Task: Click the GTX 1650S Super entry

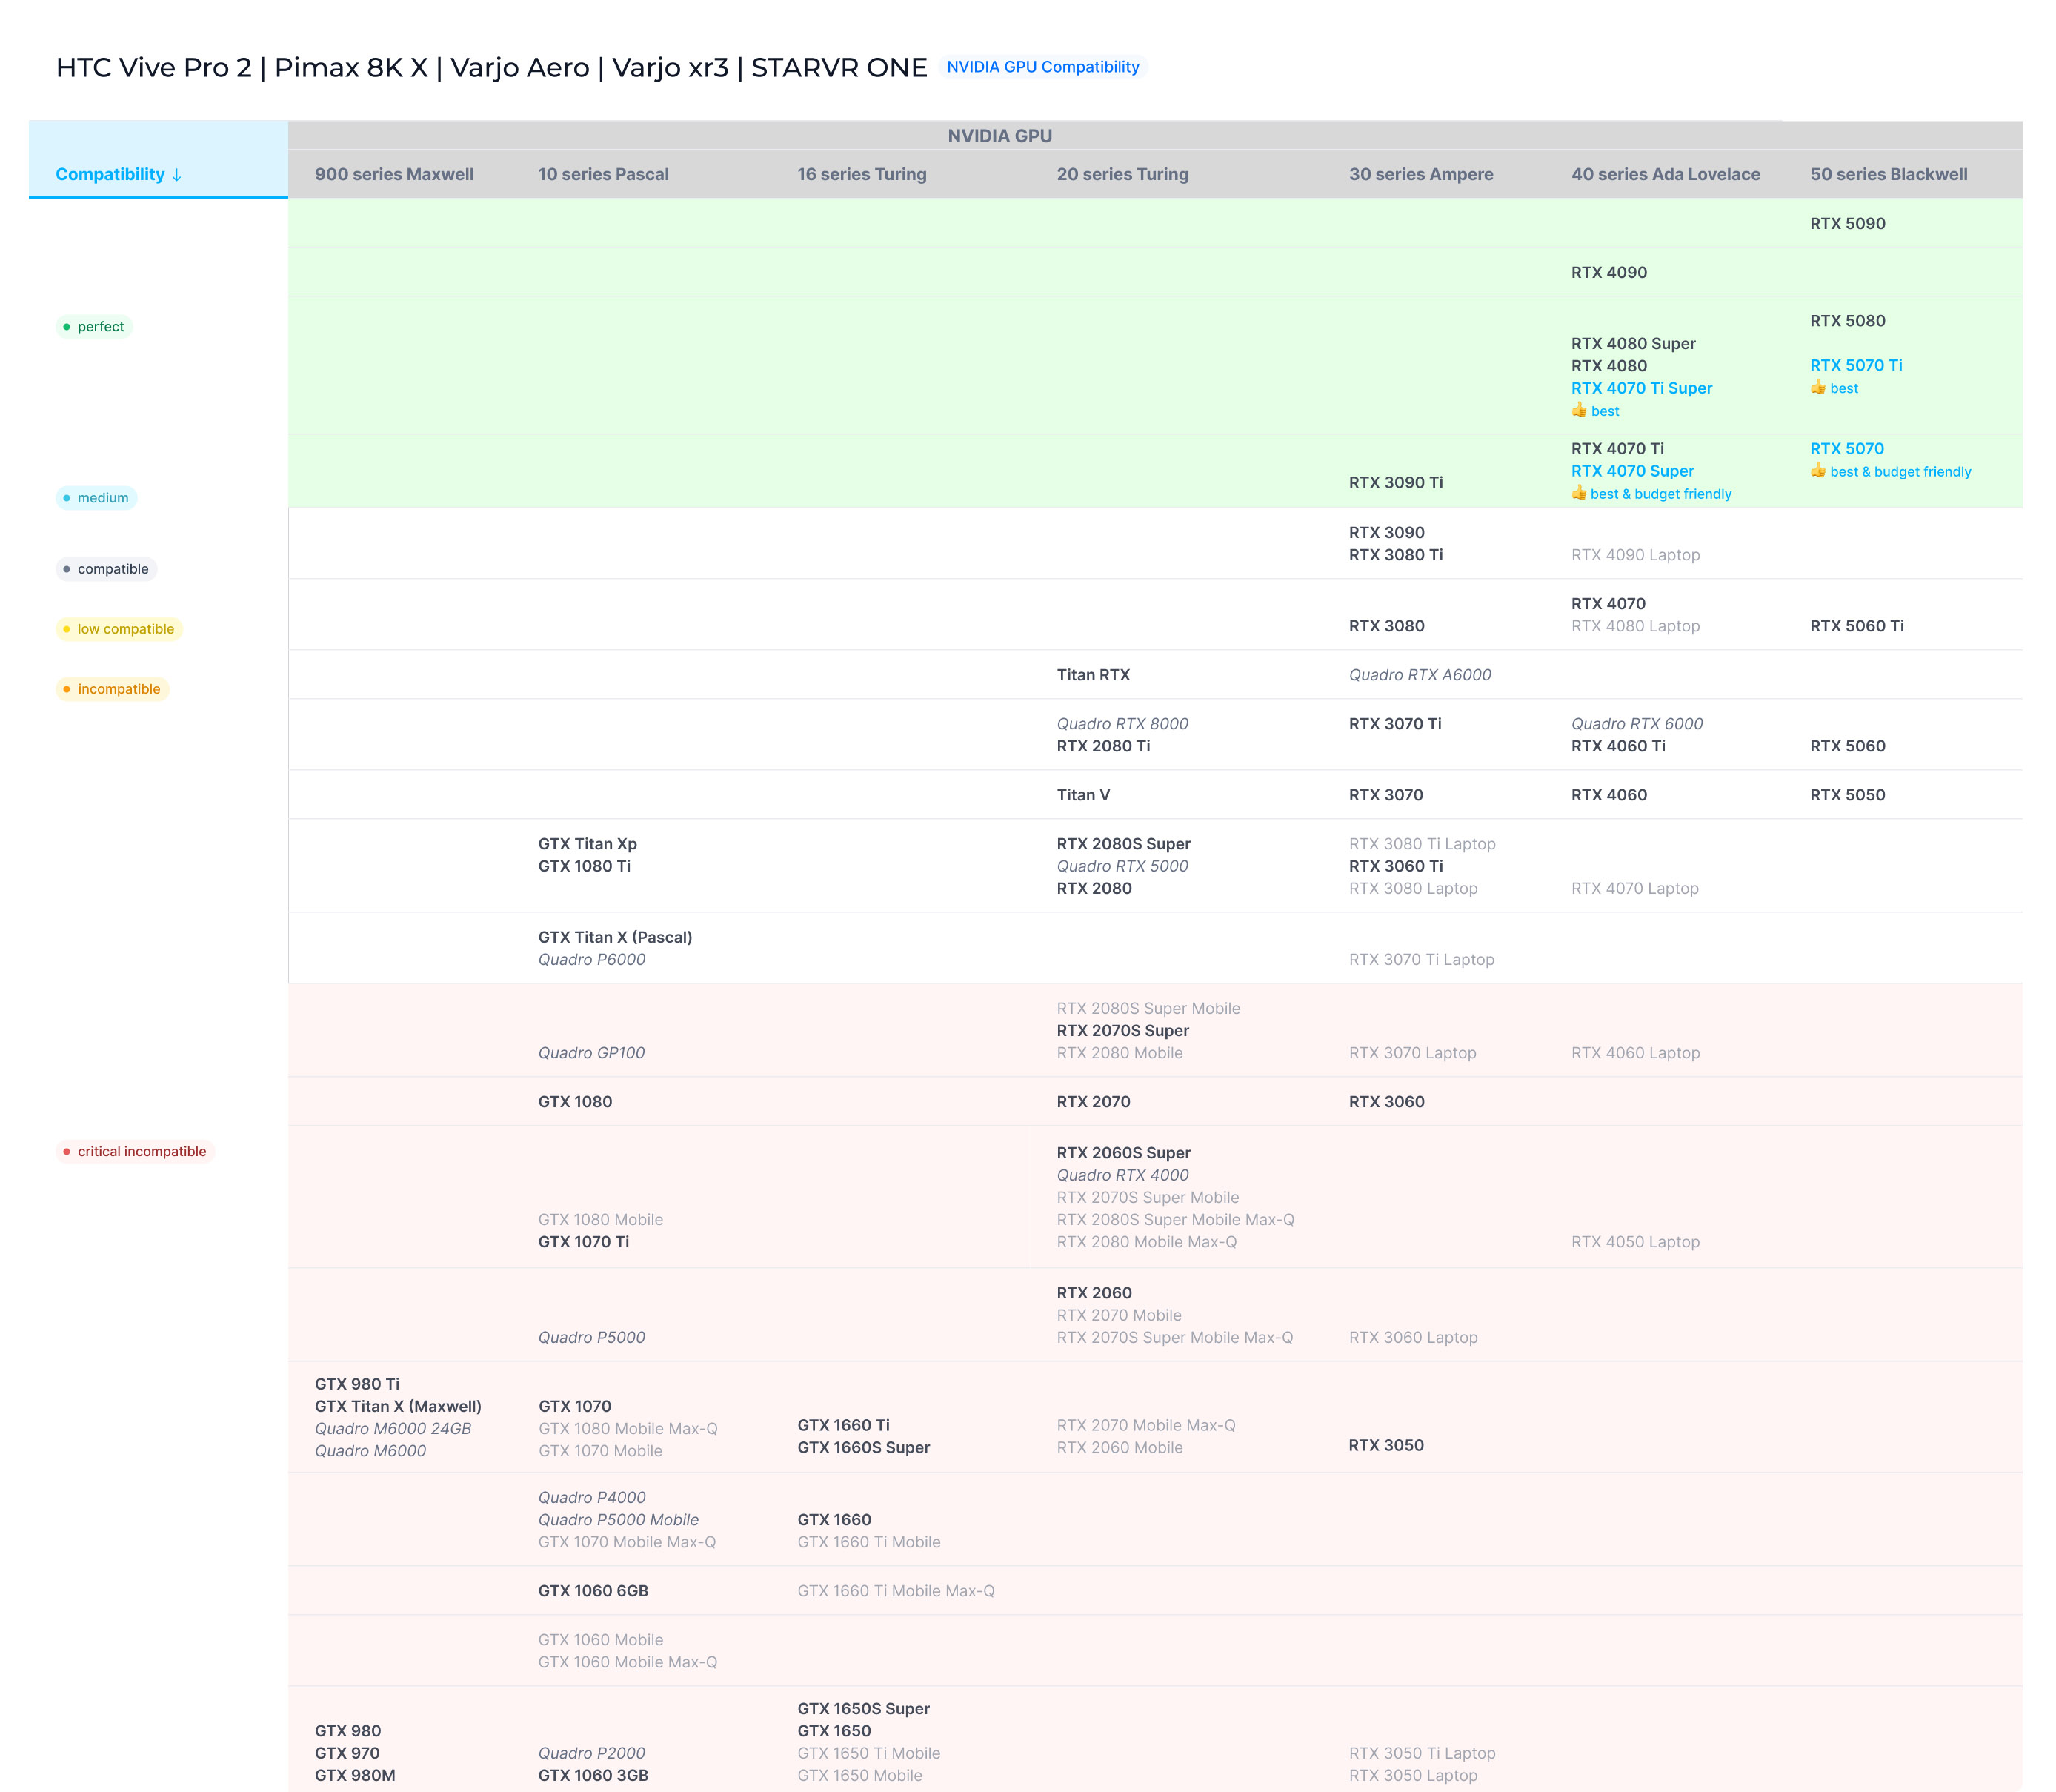Action: click(x=864, y=1709)
